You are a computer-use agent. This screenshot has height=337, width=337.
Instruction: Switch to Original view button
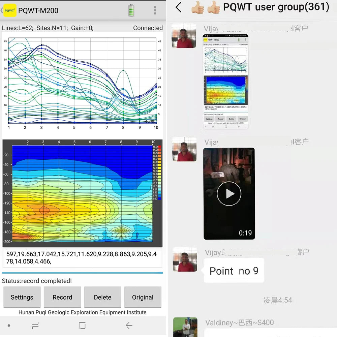143,297
